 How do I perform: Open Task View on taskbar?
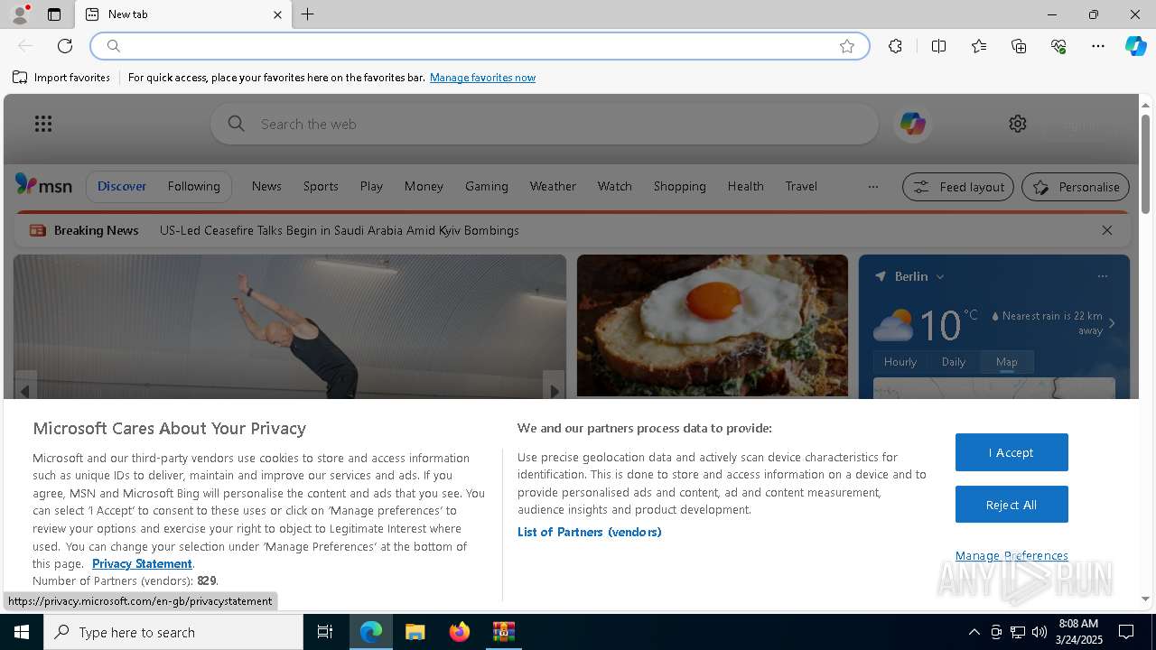click(325, 632)
